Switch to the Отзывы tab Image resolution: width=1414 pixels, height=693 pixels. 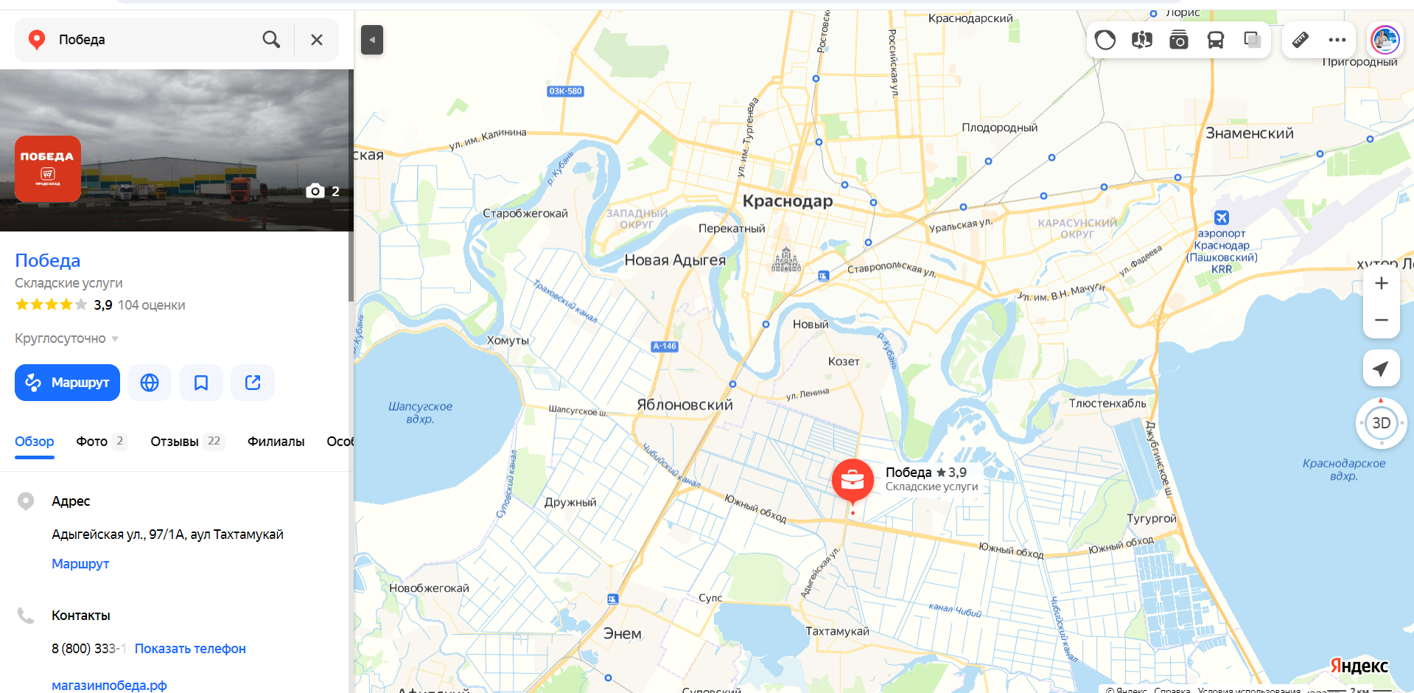click(187, 442)
